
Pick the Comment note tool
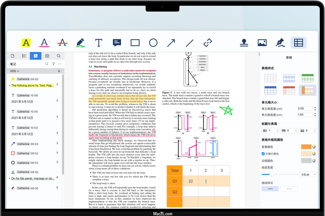pyautogui.click(x=117, y=43)
